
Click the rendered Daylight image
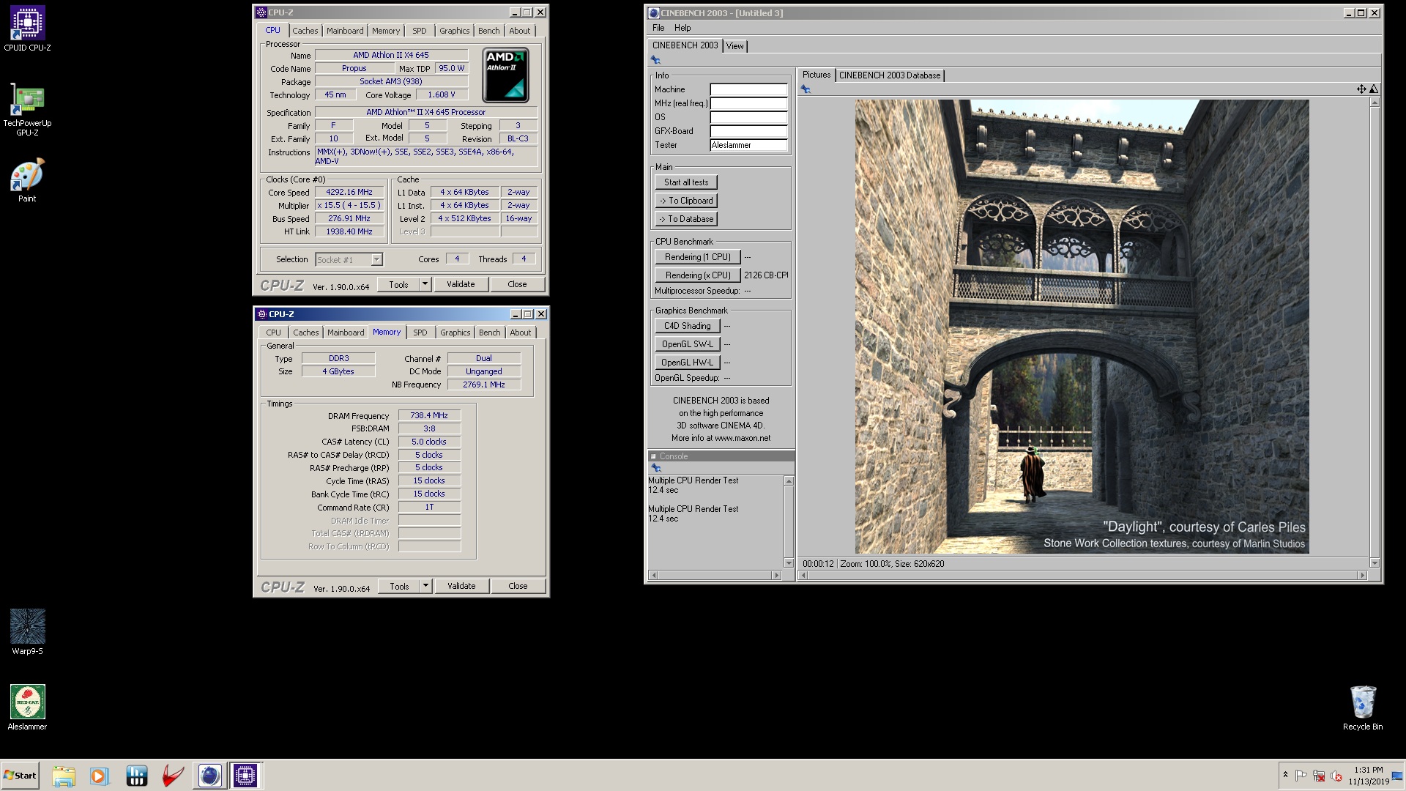point(1082,327)
